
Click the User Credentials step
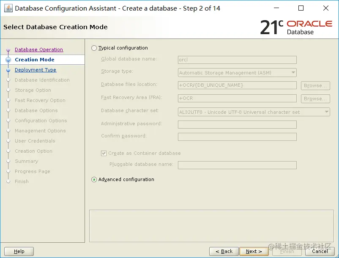click(x=35, y=141)
